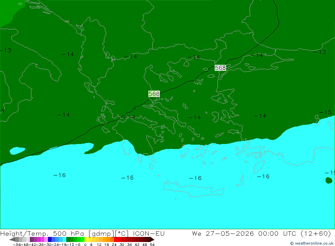Image resolution: width=335 pixels, height=246 pixels.
Task: Click the 0 legend value
Action: pyautogui.click(x=85, y=245)
